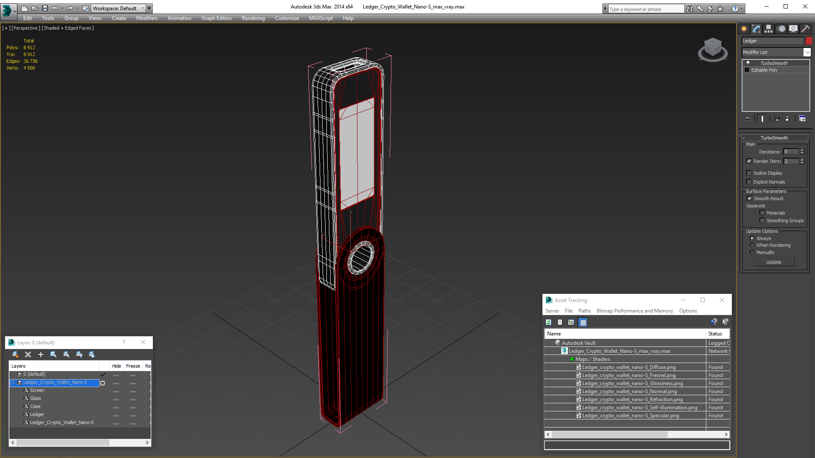Click Status Log icon in Asset Tracking
Screen dimensions: 815x458
tap(560, 322)
